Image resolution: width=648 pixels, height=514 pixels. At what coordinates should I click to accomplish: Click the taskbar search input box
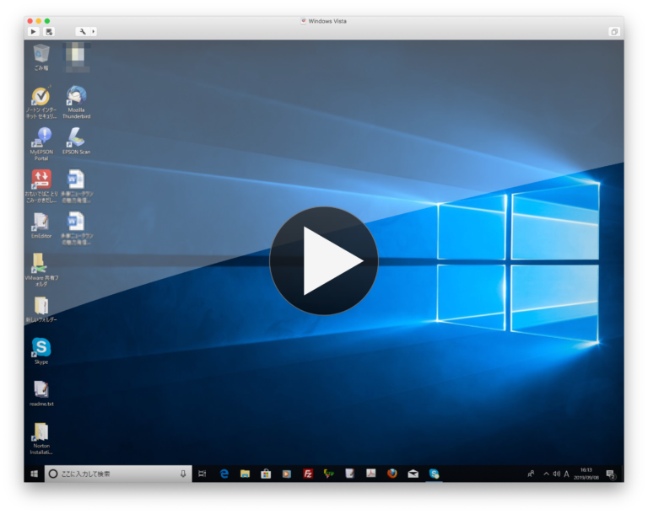[114, 474]
